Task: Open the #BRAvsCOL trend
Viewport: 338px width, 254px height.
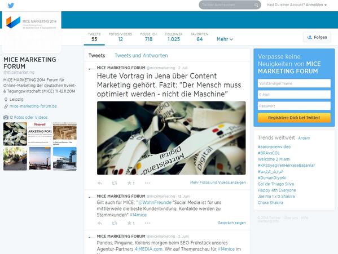Action: pos(269,153)
